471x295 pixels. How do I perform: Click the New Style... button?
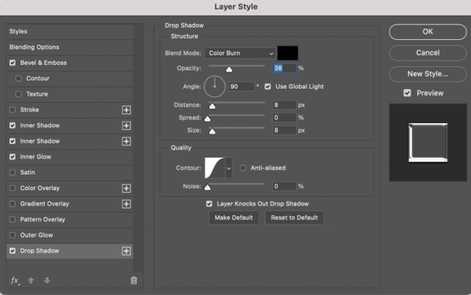click(x=428, y=74)
